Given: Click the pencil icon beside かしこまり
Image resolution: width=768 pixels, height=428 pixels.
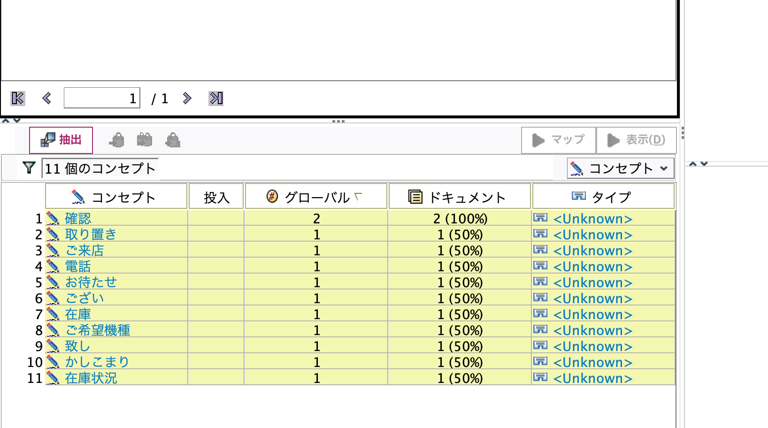Looking at the screenshot, I should click(53, 361).
